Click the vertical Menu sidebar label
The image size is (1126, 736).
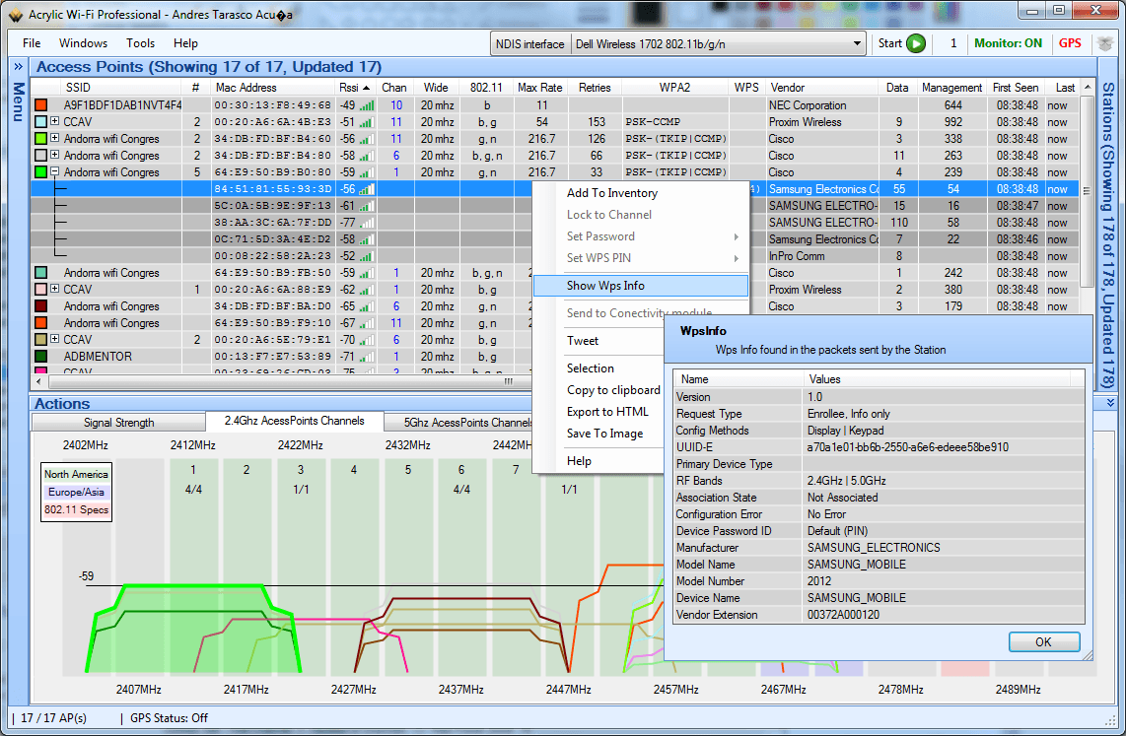18,100
